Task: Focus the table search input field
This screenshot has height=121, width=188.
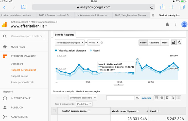Action: [120, 98]
